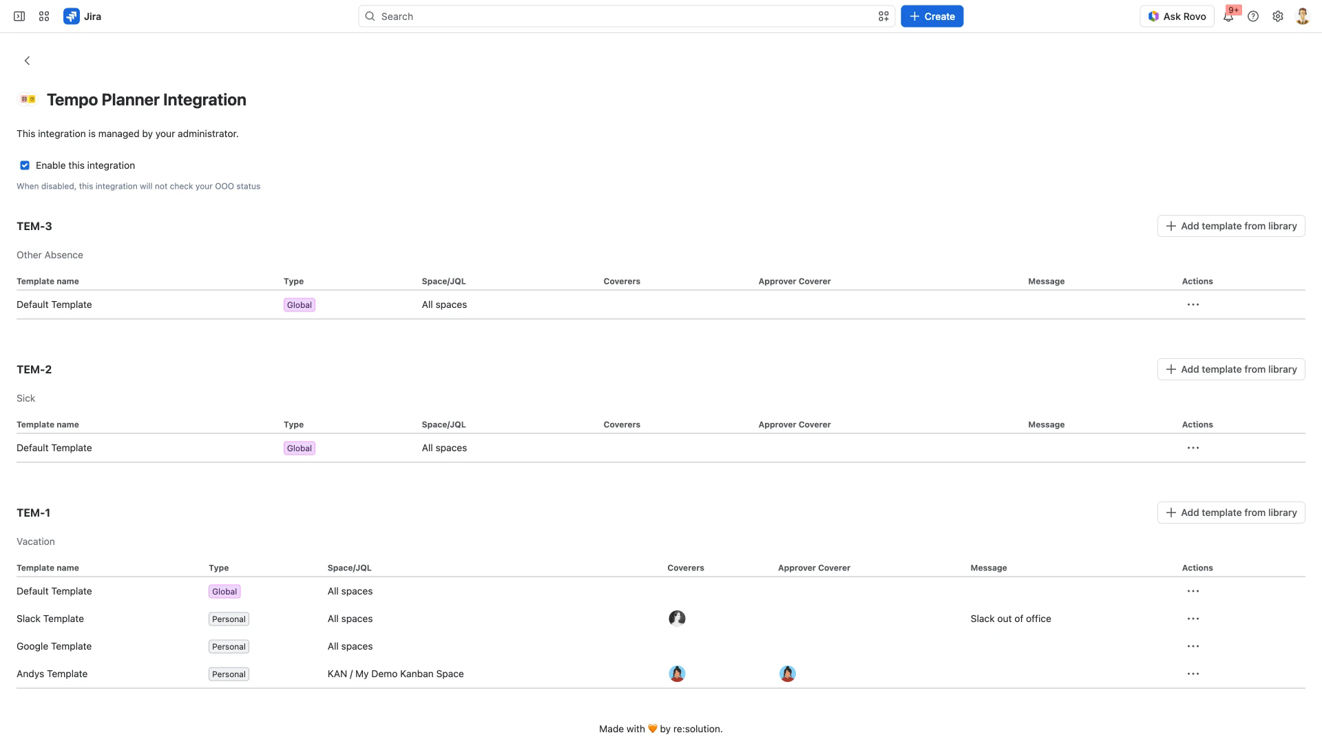This screenshot has width=1322, height=744.
Task: Open settings gear
Action: click(x=1278, y=17)
